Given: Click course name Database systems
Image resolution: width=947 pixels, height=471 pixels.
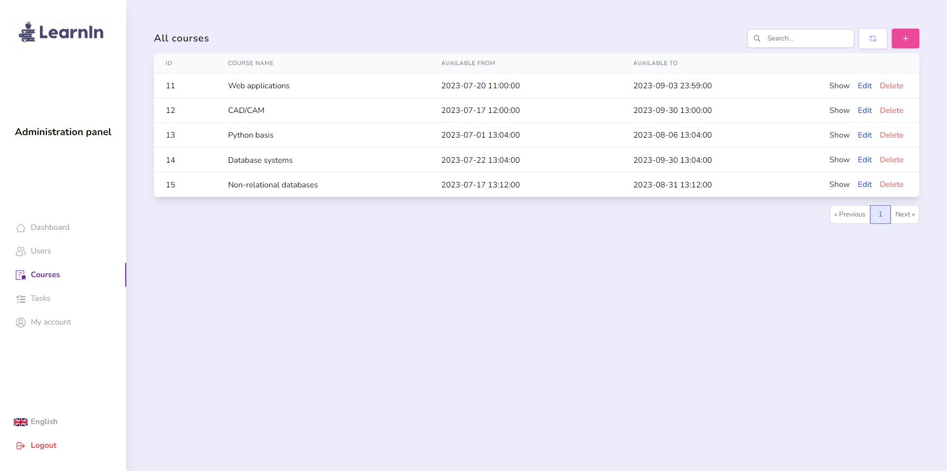Looking at the screenshot, I should click(x=260, y=160).
